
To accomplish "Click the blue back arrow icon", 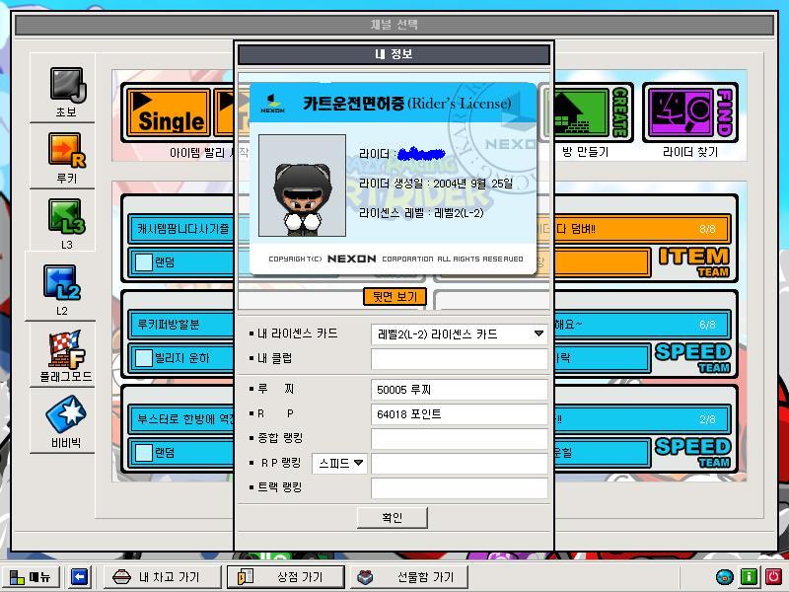I will 79,577.
